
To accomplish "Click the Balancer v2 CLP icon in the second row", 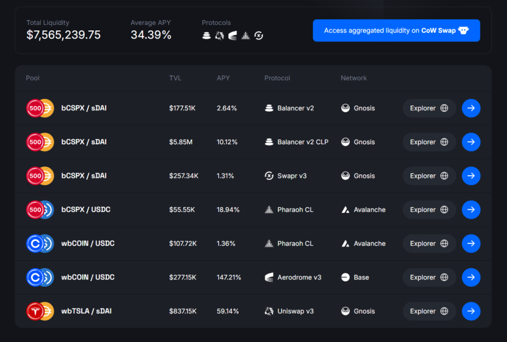I will [x=269, y=142].
